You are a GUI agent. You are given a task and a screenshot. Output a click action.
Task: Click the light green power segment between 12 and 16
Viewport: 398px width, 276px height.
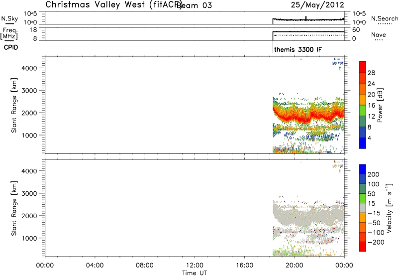[363, 111]
